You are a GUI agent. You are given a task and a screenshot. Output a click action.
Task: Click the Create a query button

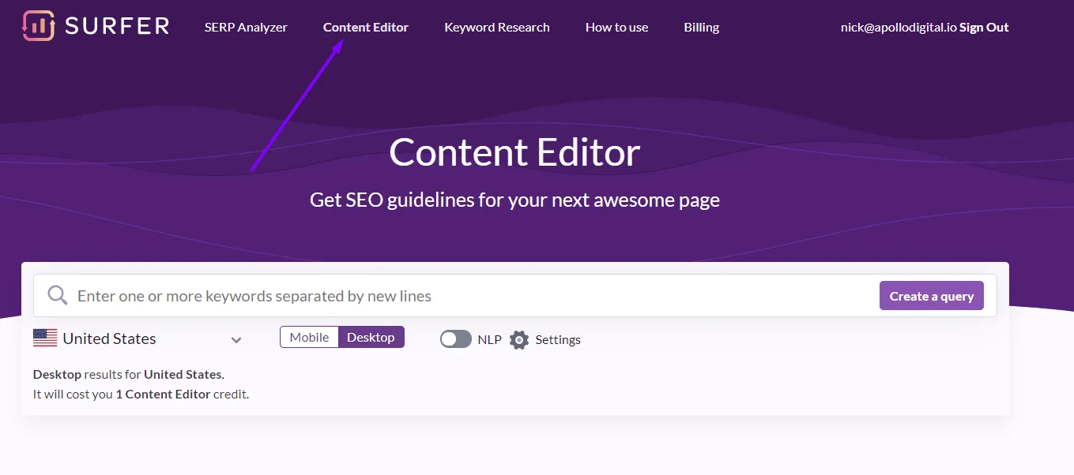coord(932,296)
